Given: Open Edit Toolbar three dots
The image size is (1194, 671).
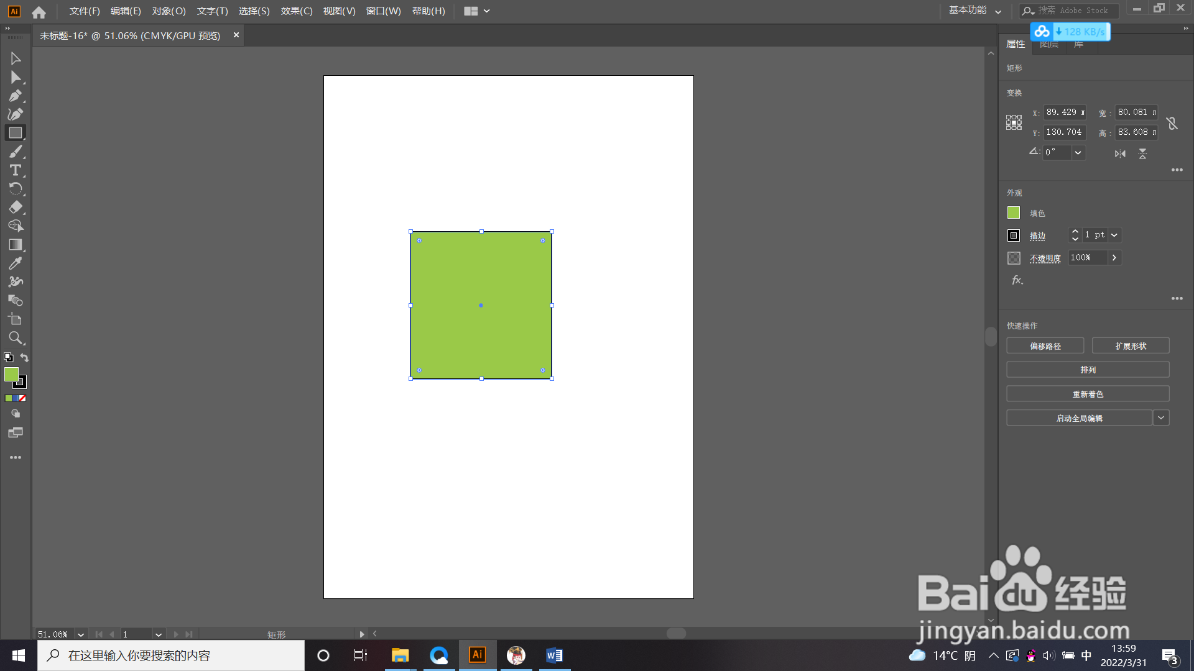Looking at the screenshot, I should tap(16, 457).
